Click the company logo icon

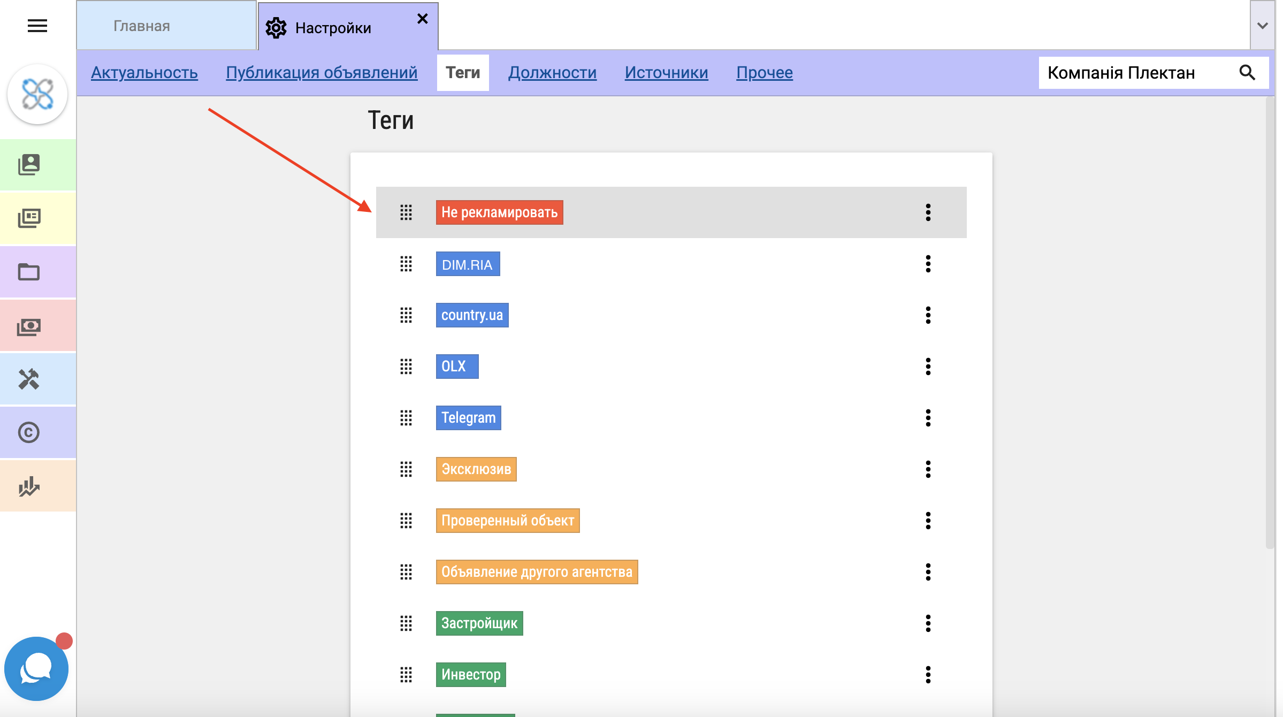(37, 95)
